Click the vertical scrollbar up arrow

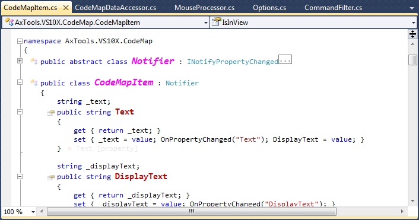point(412,44)
